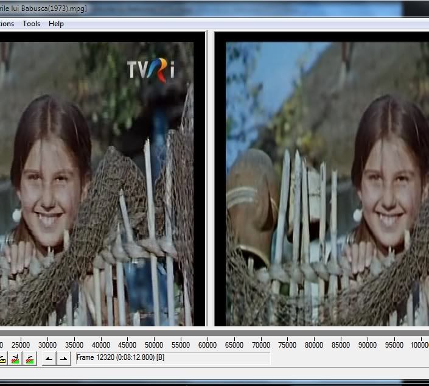Open the Tools menu
The height and width of the screenshot is (386, 429).
(x=31, y=24)
